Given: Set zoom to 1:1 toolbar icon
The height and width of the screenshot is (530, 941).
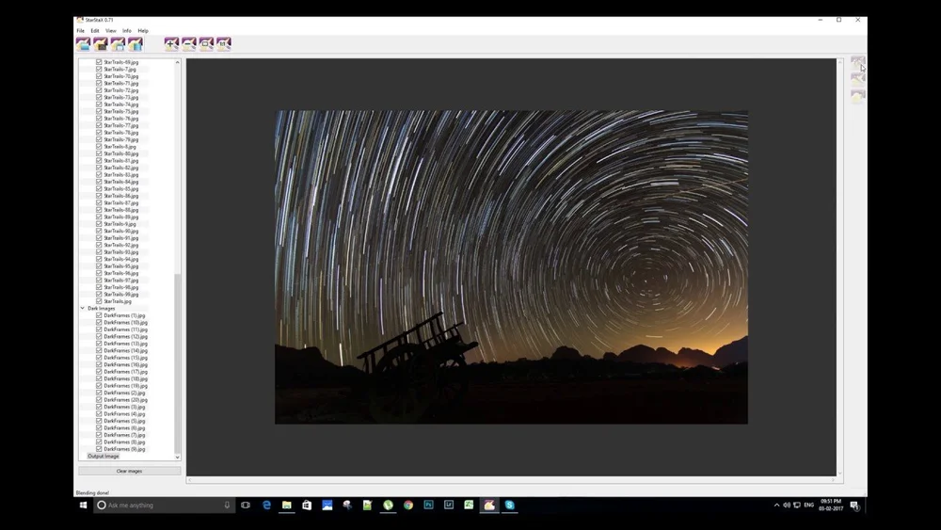Looking at the screenshot, I should pos(224,44).
